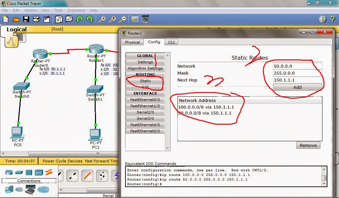This screenshot has height=198, width=339.
Task: Click the Add button for the static route
Action: pyautogui.click(x=297, y=87)
